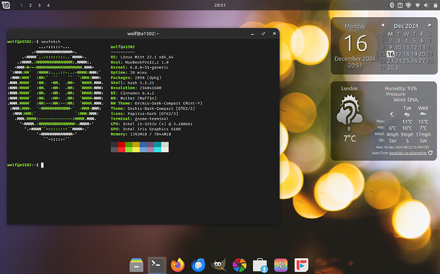
Task: Click the Host: MacBookPro12,1 line
Action: (140, 62)
